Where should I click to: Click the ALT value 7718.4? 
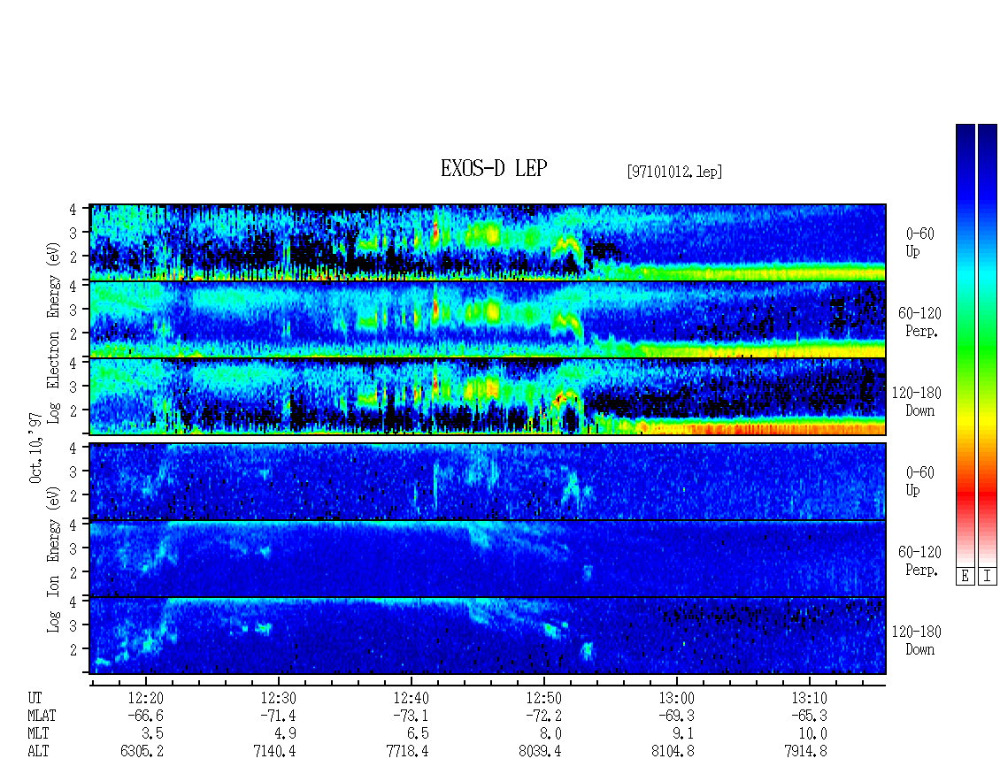pyautogui.click(x=408, y=752)
